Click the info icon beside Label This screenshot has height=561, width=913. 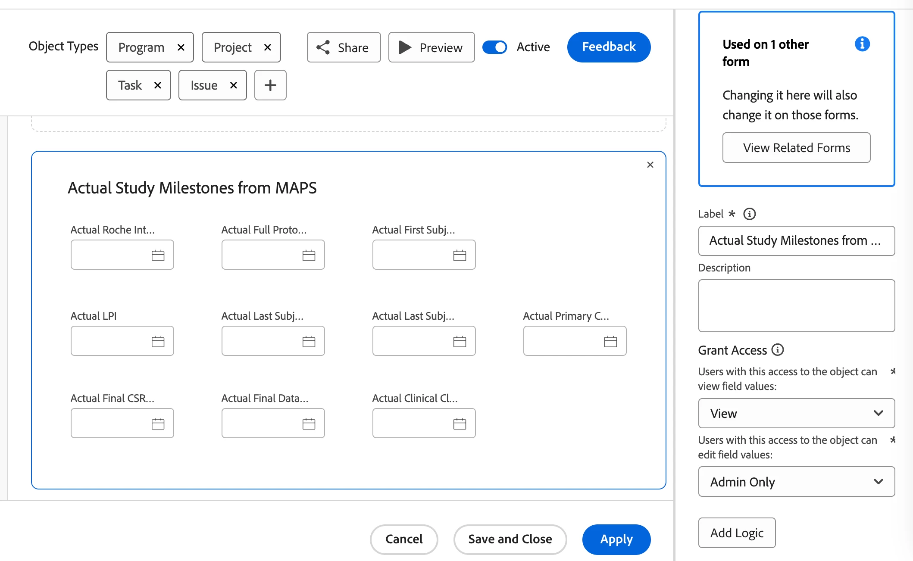[750, 214]
